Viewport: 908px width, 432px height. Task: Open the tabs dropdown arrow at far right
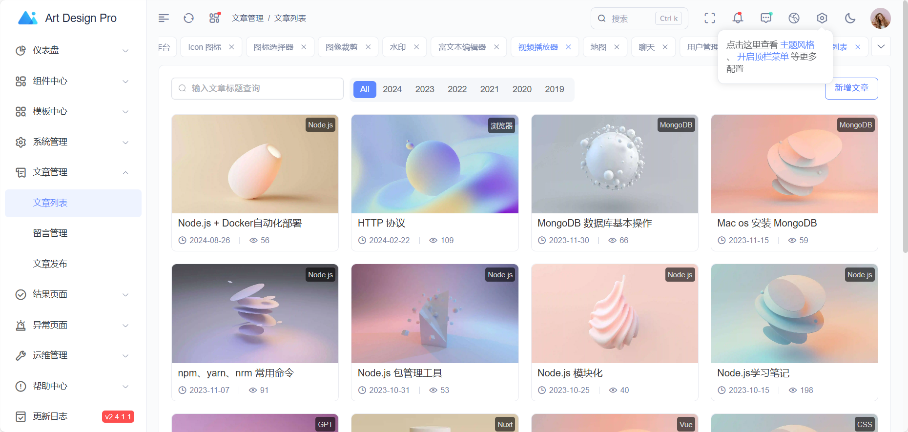pyautogui.click(x=881, y=47)
